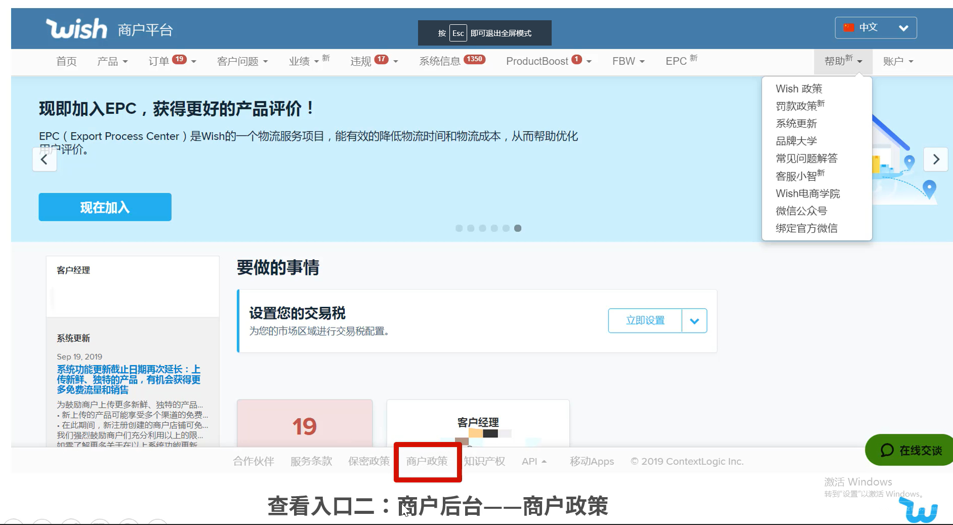The width and height of the screenshot is (953, 525).
Task: Open the 中文 language dropdown
Action: (876, 27)
